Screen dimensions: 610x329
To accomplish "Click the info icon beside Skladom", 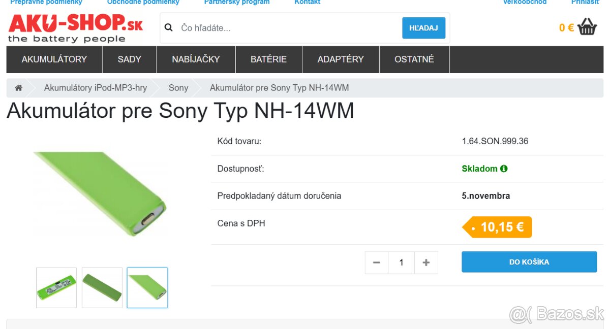I will click(504, 168).
